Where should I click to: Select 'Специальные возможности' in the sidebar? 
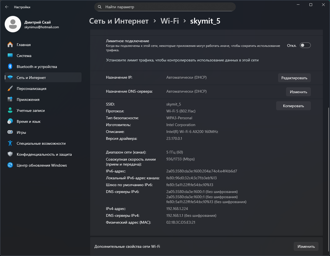coord(41,143)
